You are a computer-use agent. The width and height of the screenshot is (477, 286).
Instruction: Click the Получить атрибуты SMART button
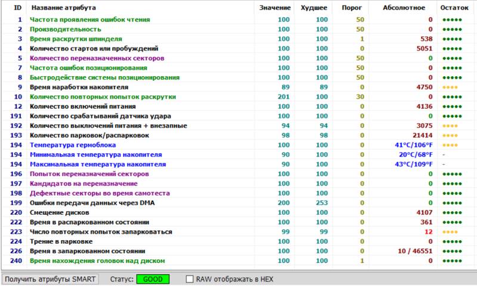click(50, 279)
